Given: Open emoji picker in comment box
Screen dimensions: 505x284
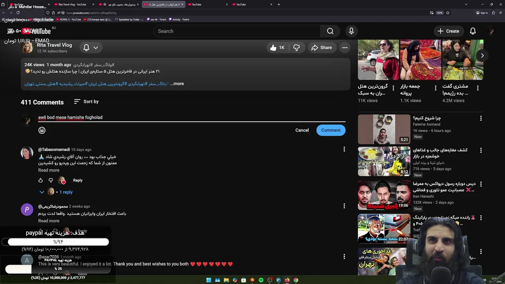Looking at the screenshot, I should pyautogui.click(x=42, y=130).
